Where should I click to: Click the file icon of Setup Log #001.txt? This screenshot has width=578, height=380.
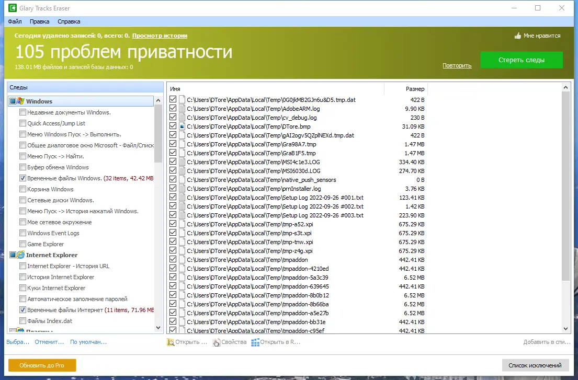point(182,198)
